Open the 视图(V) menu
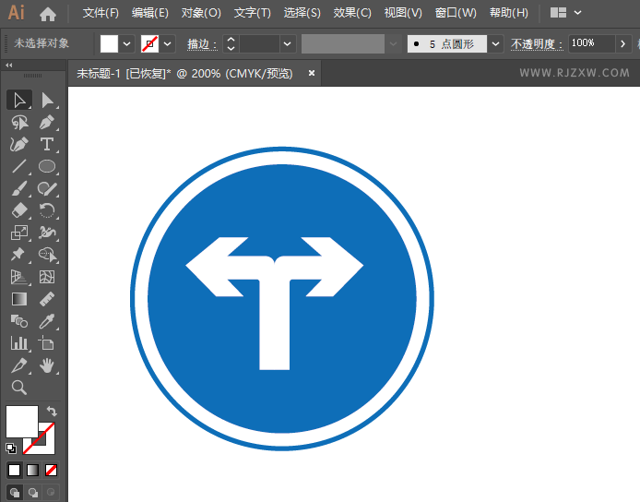640x502 pixels. tap(403, 13)
